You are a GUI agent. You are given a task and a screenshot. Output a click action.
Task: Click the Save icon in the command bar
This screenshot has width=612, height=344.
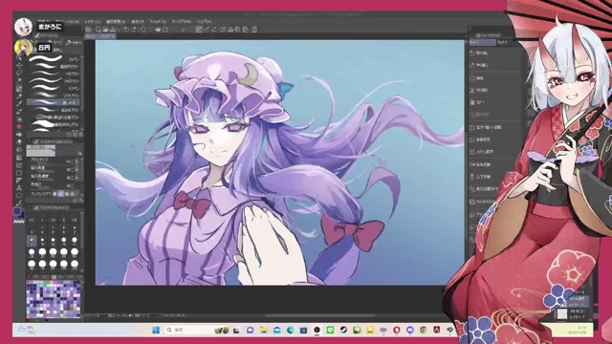pos(113,30)
